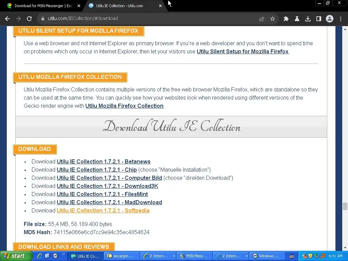Download from the Betanews mirror
This screenshot has height=261, width=348.
pos(103,161)
